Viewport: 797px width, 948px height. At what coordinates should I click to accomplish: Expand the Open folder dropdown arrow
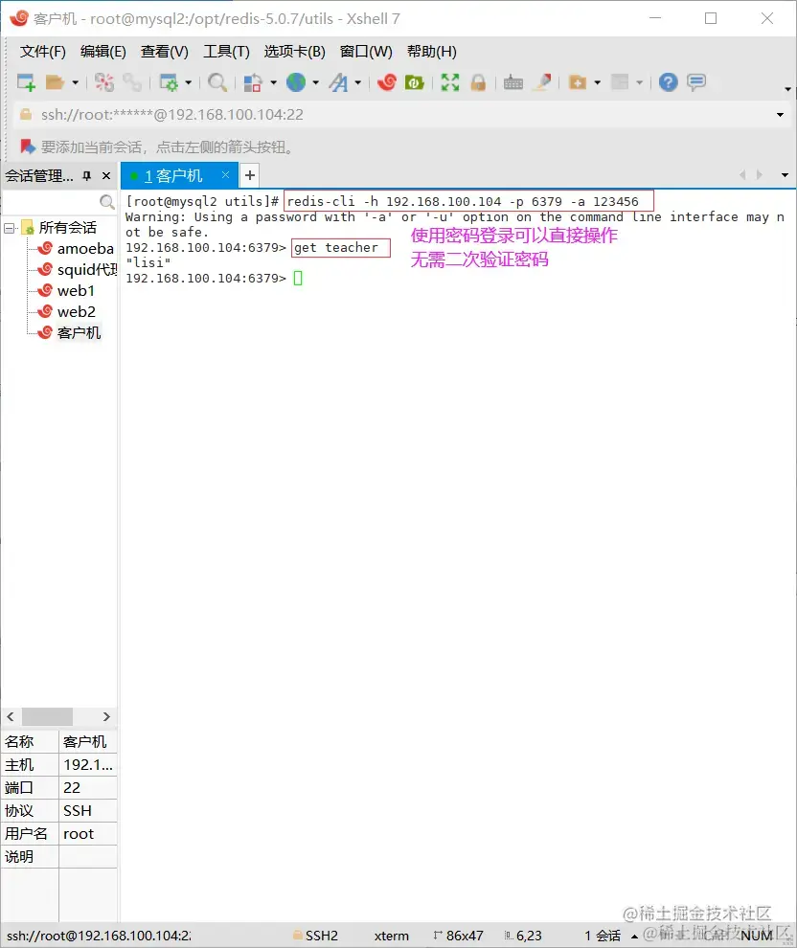click(75, 82)
